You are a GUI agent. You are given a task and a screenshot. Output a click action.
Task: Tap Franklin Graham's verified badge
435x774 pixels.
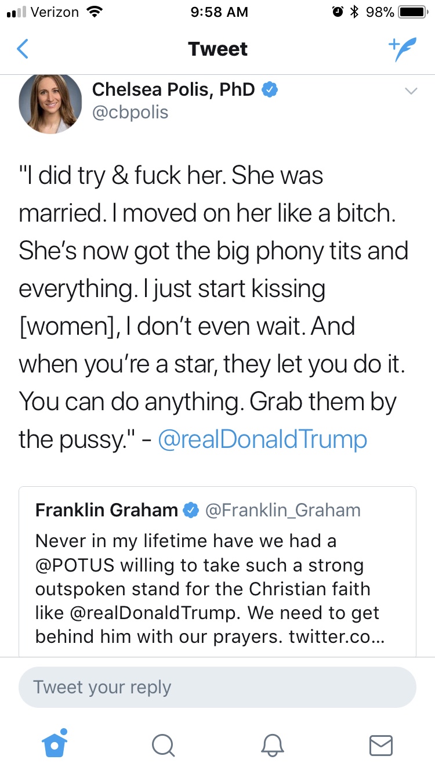191,511
